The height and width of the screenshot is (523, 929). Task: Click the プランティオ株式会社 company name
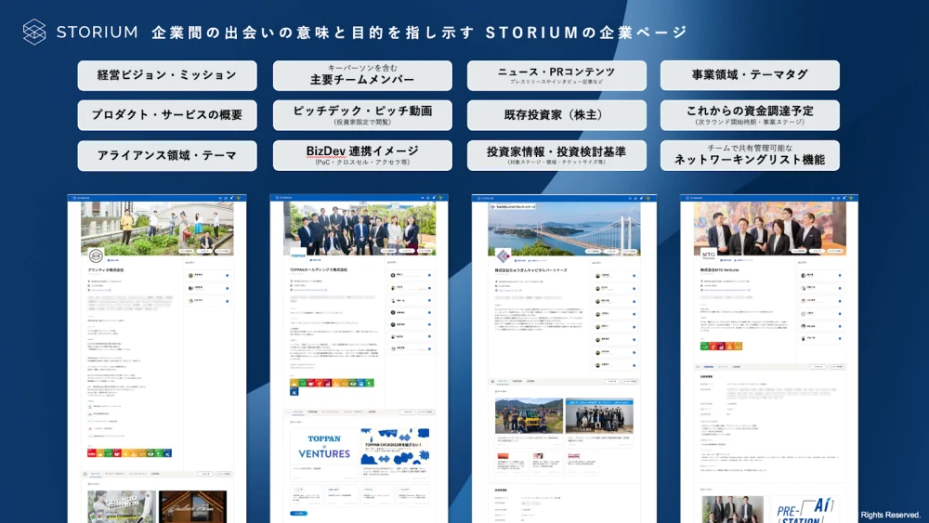[x=106, y=270]
